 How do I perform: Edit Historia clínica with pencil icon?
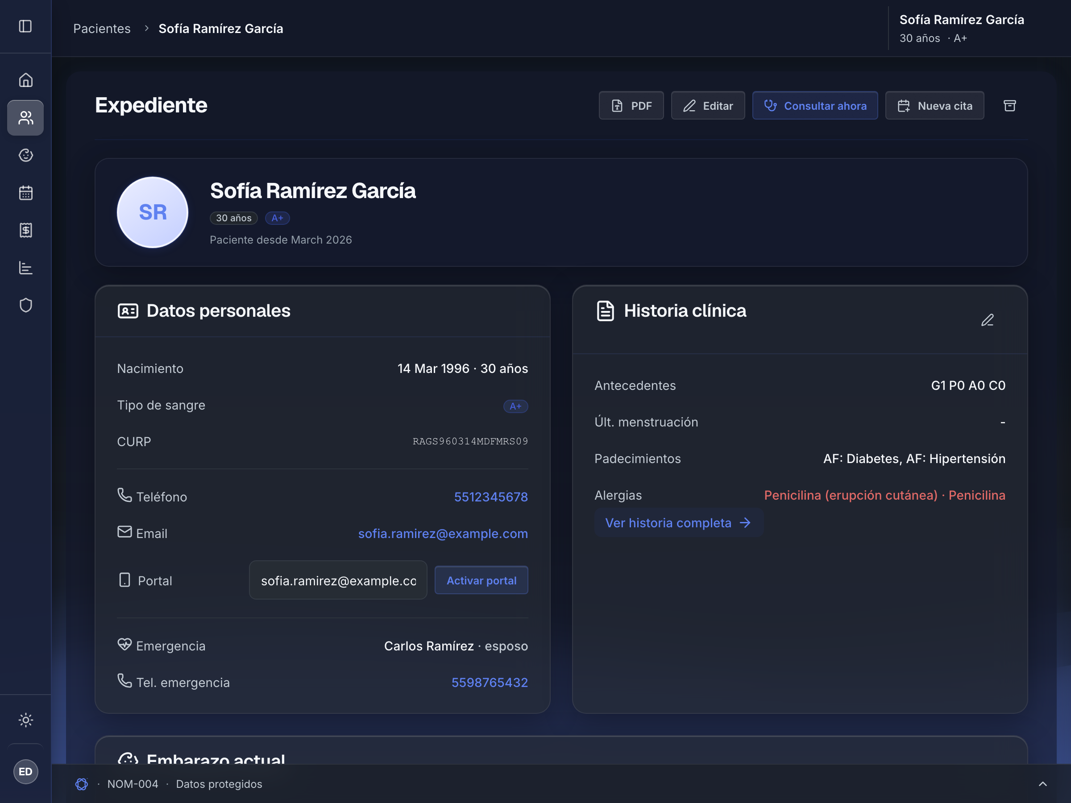pos(987,320)
